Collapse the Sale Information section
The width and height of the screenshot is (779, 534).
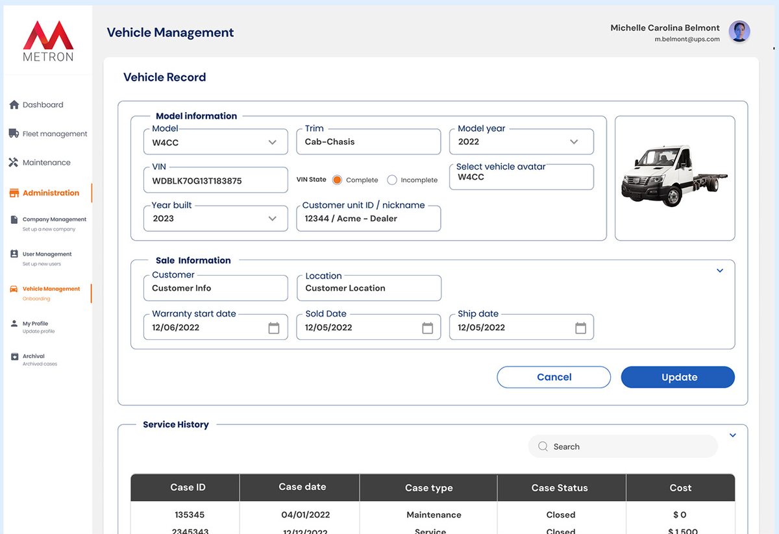pos(720,271)
